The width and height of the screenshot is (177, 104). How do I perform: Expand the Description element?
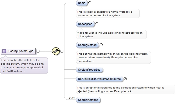(97, 24)
